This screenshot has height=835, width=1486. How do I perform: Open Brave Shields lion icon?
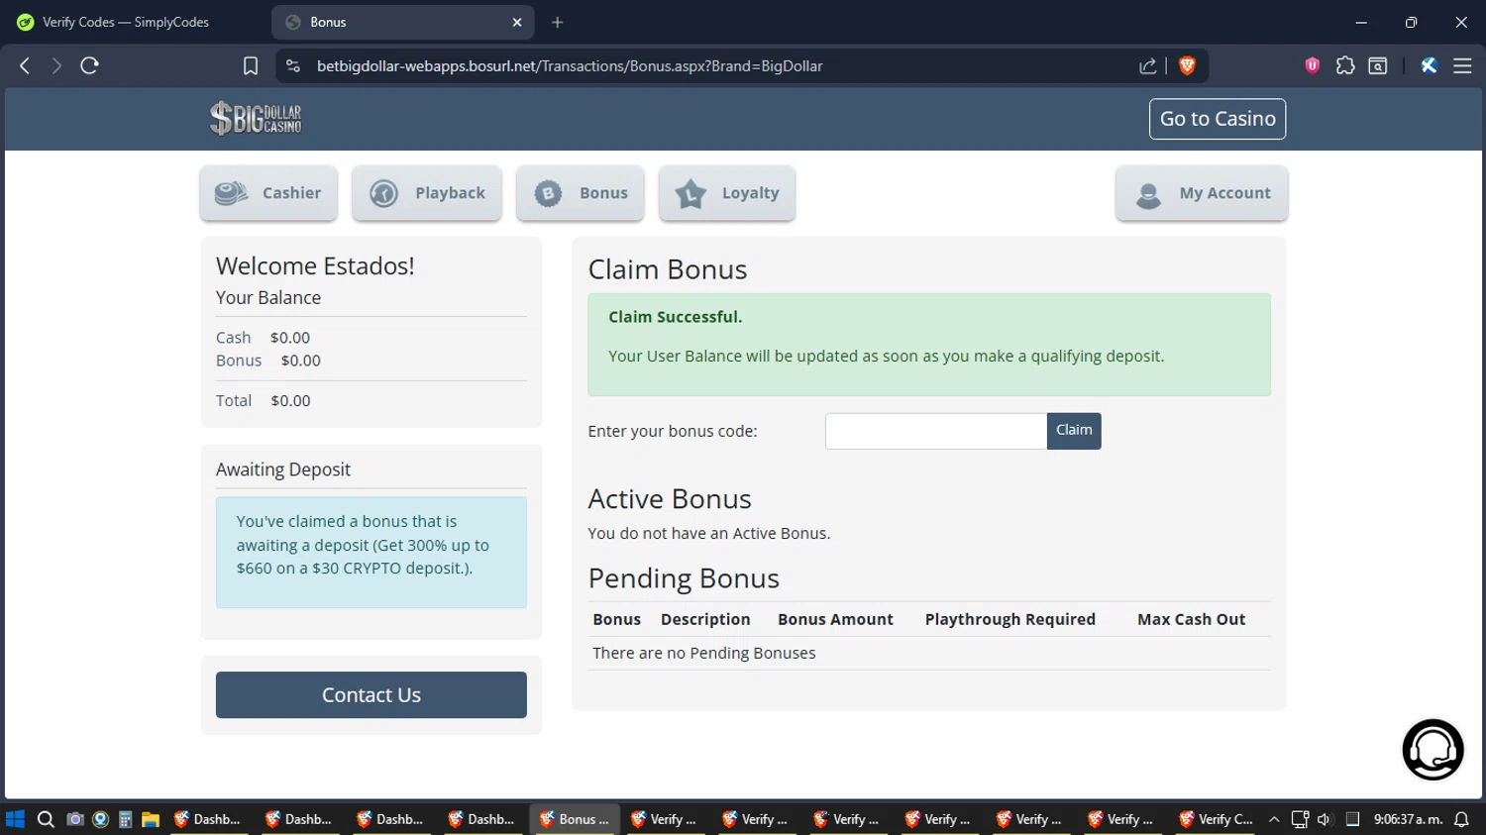[x=1187, y=65]
